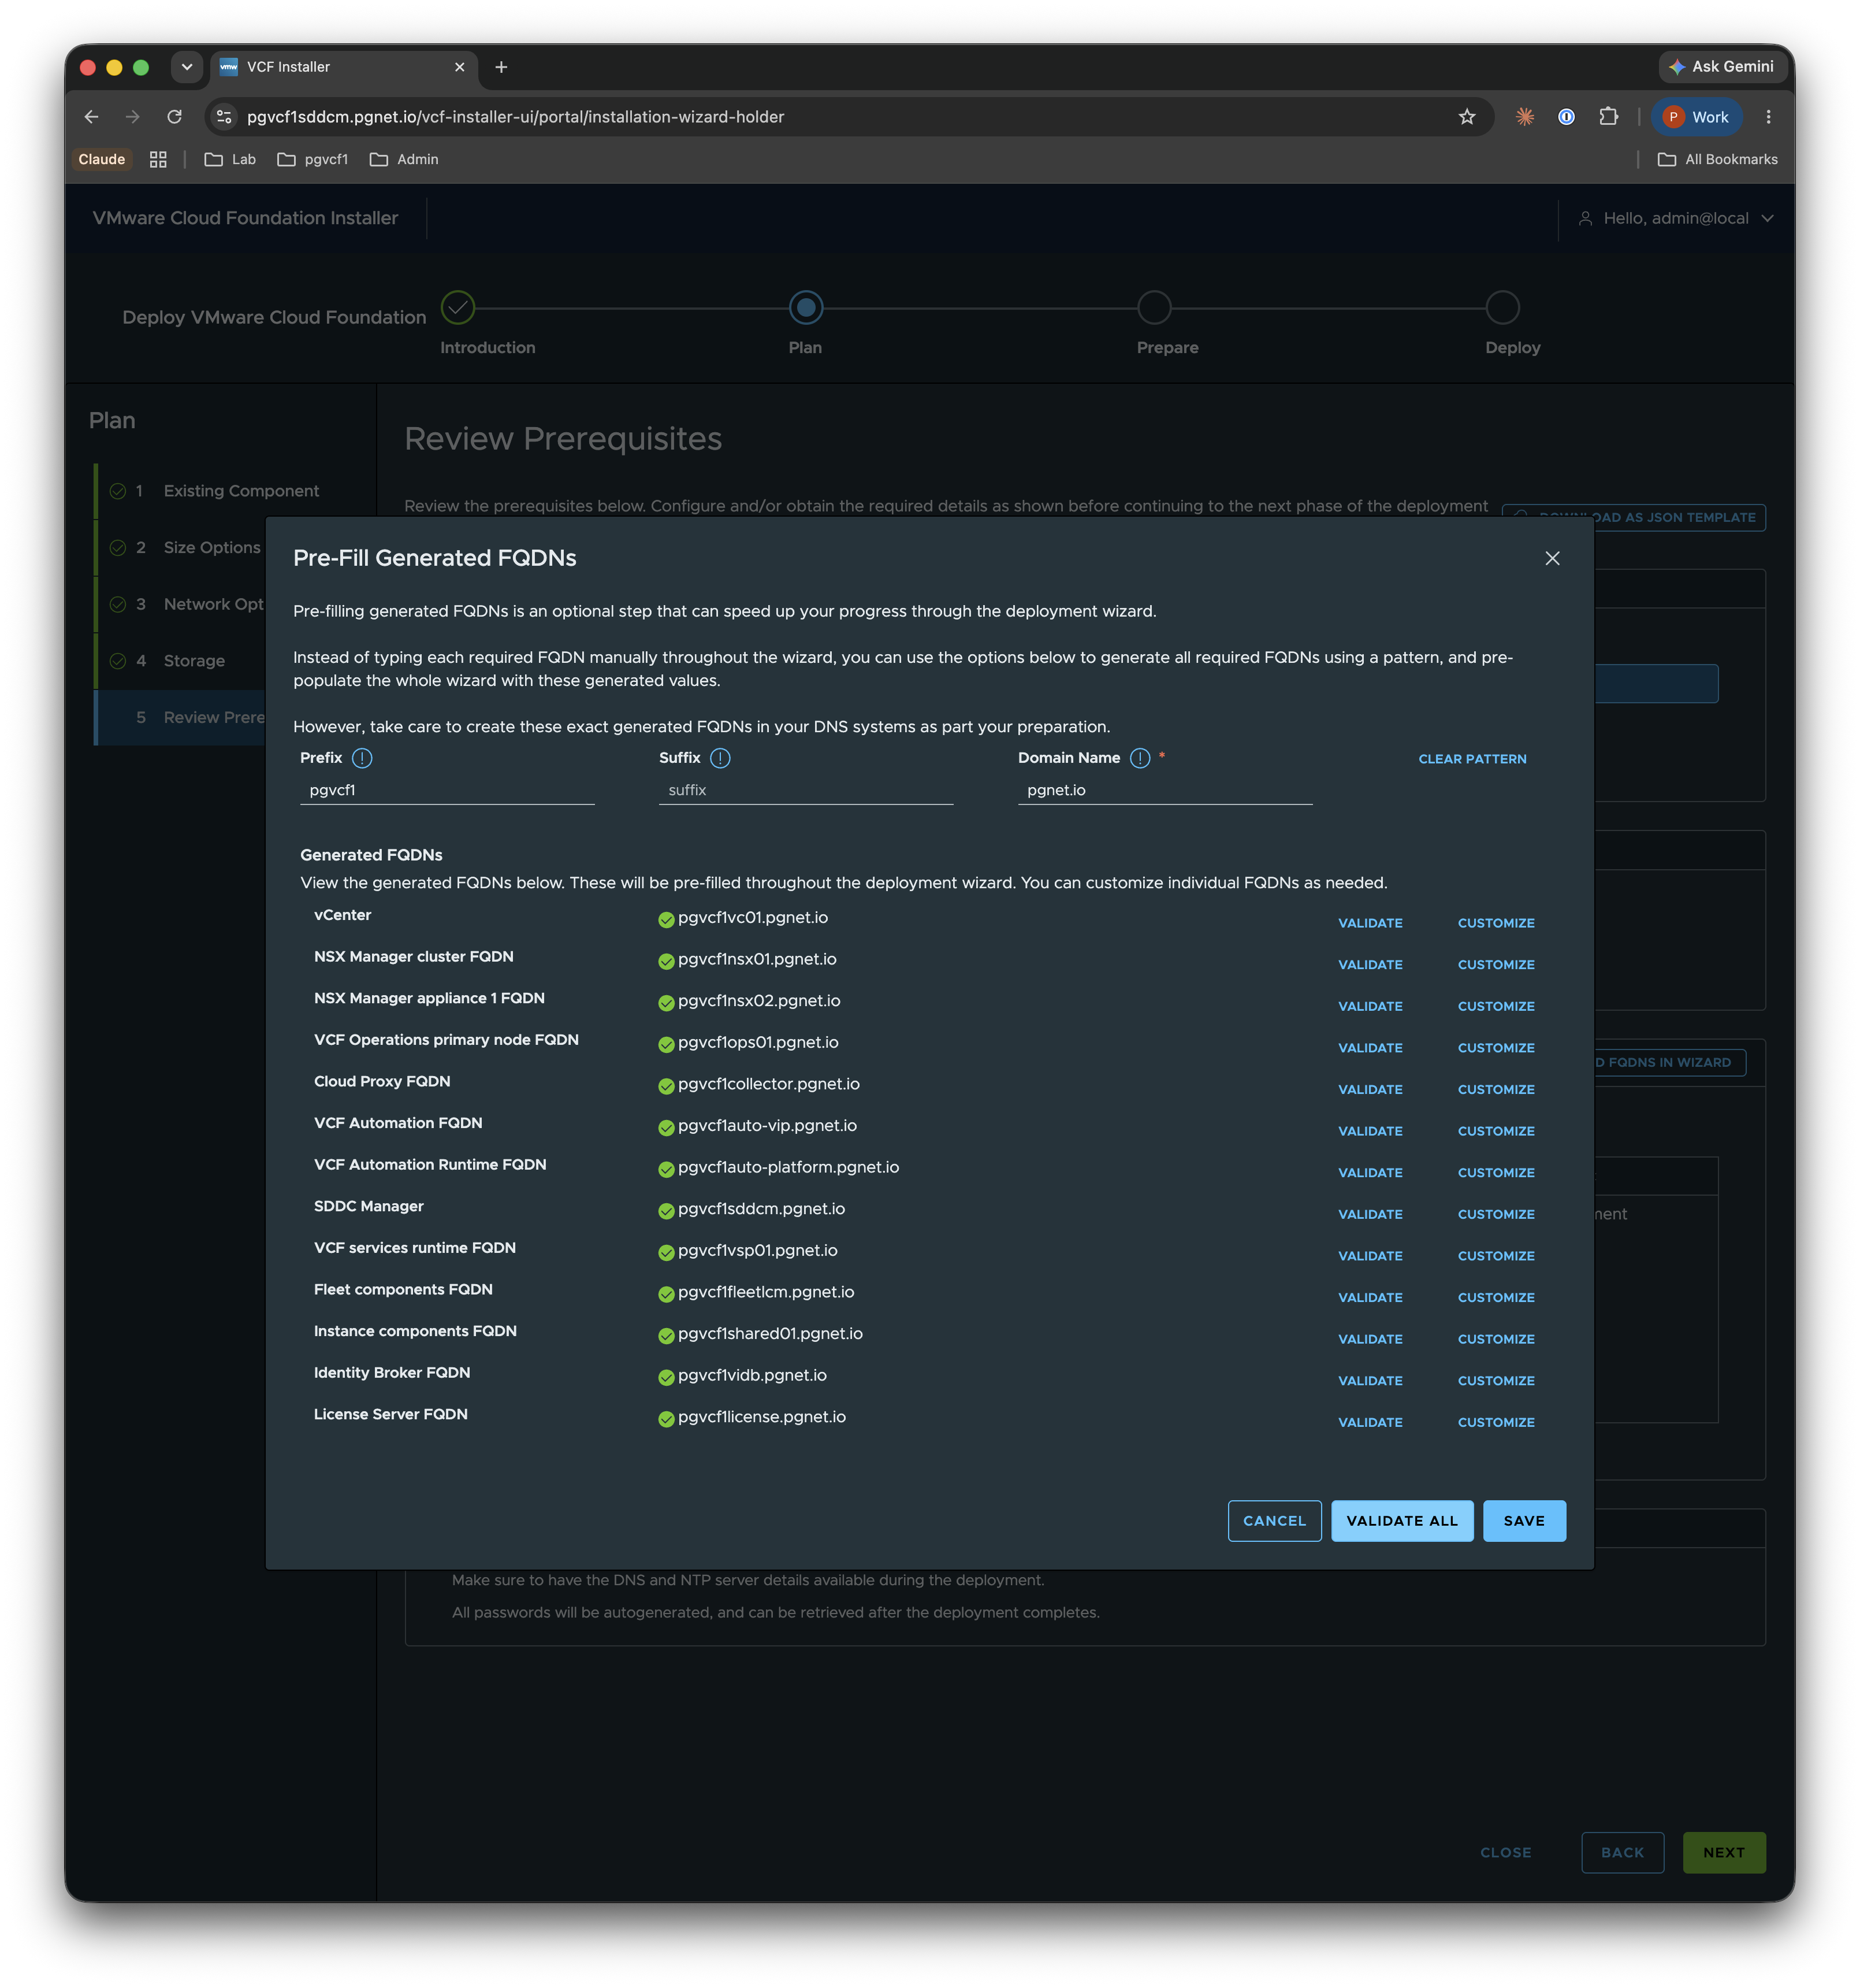Validate the NSX Manager cluster FQDN
1860x1988 pixels.
pyautogui.click(x=1370, y=965)
